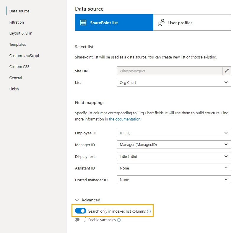Open Custom JavaScript section
This screenshot has height=233, width=239.
[x=24, y=56]
